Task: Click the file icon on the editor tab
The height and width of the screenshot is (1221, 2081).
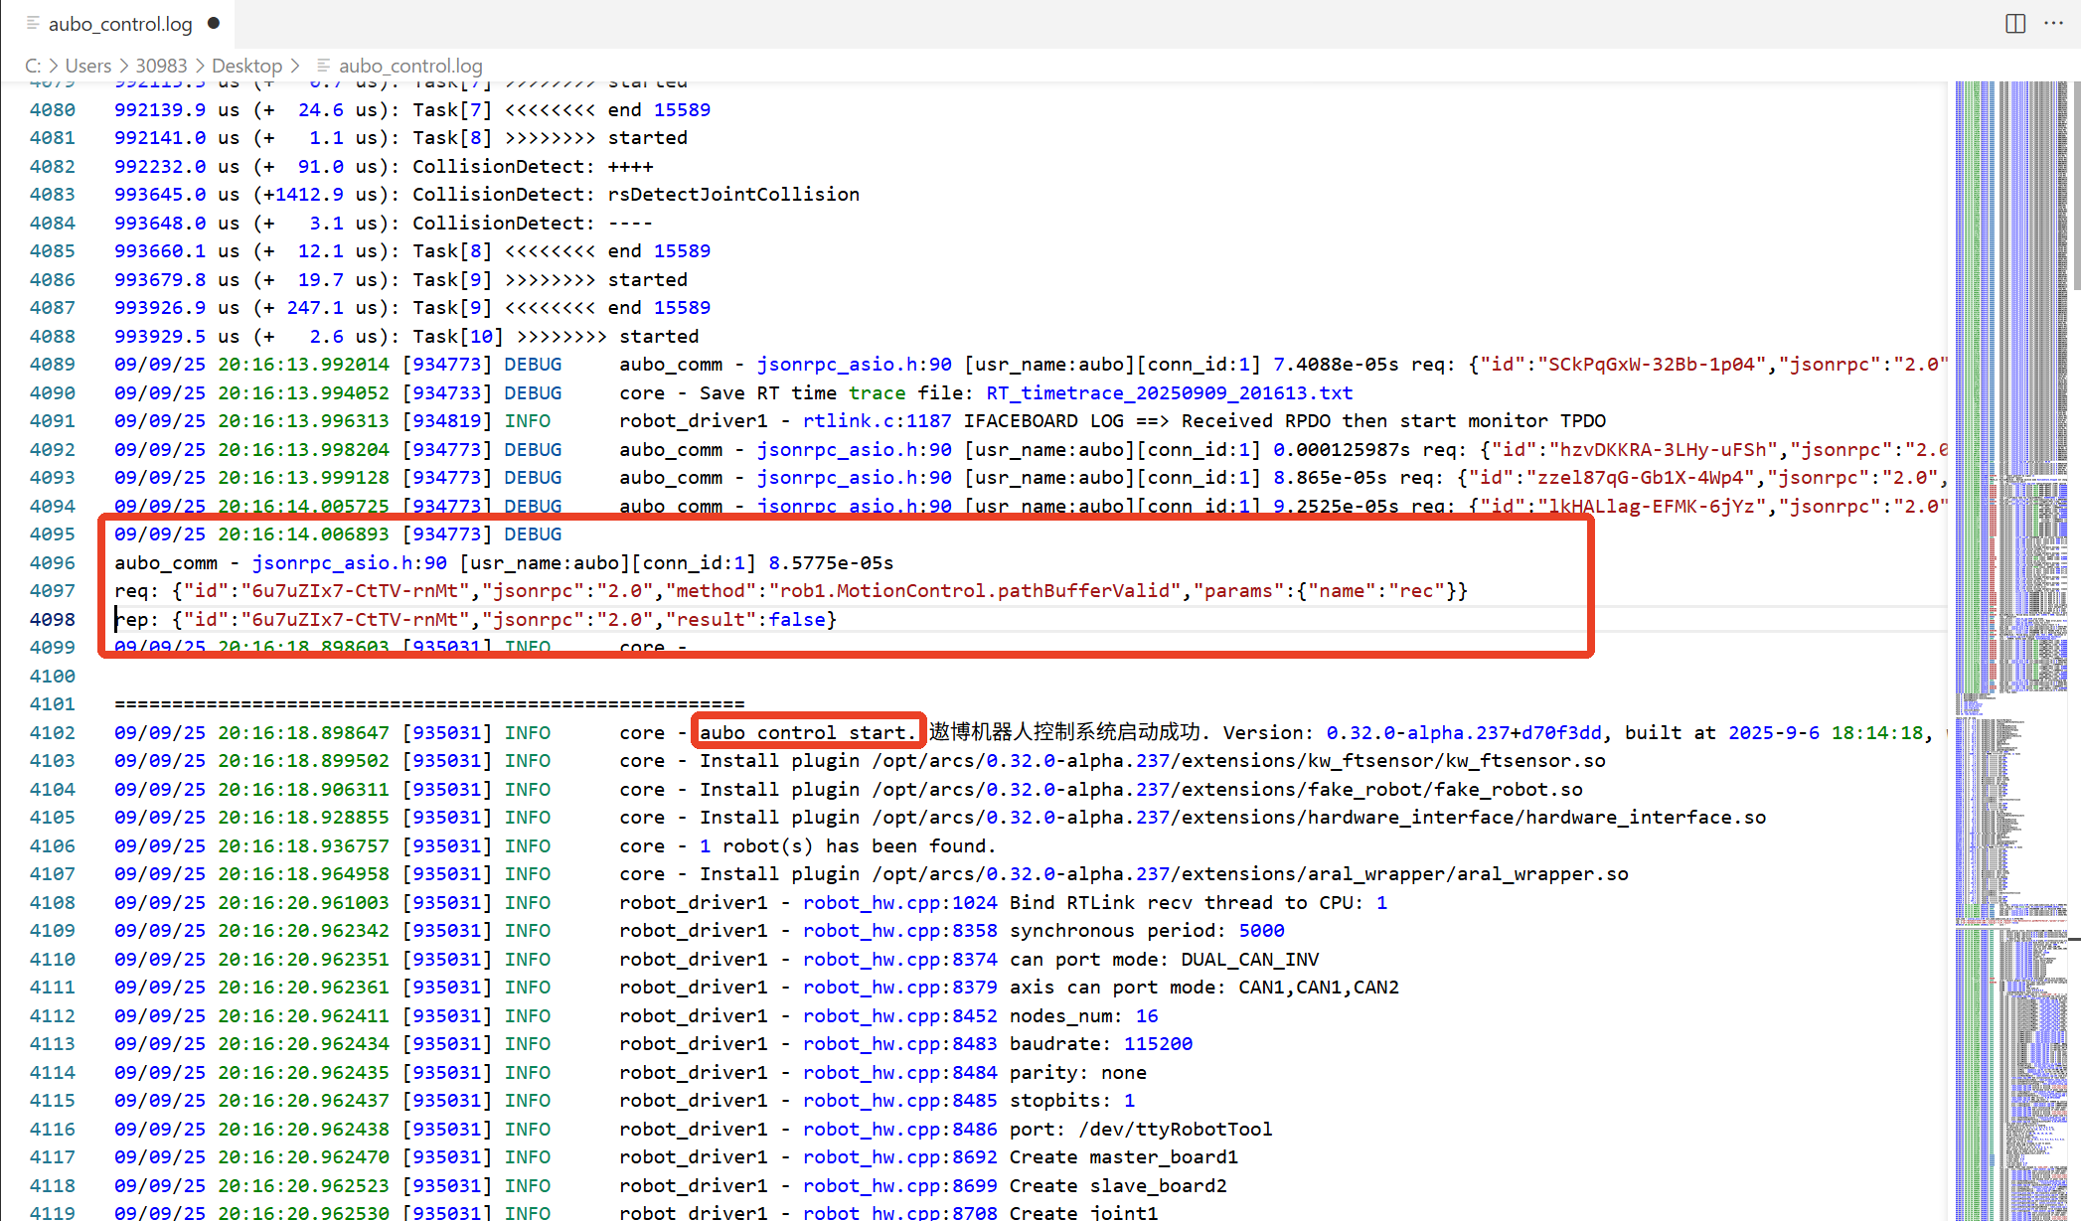Action: [x=33, y=23]
